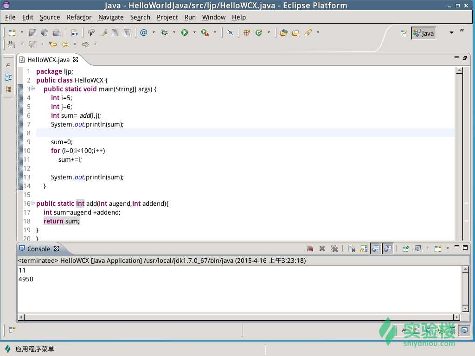
Task: Open the Refactor menu
Action: 79,17
